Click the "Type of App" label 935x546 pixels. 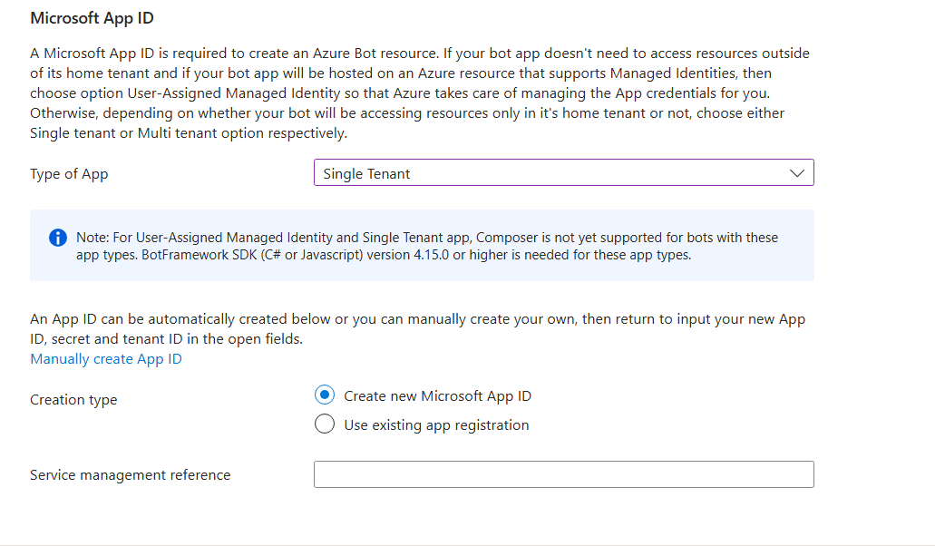[68, 173]
